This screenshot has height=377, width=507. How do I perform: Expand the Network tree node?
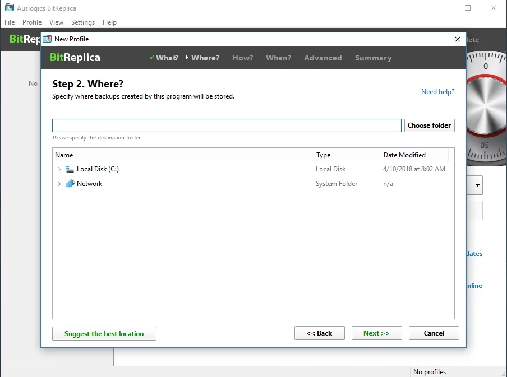click(x=59, y=184)
